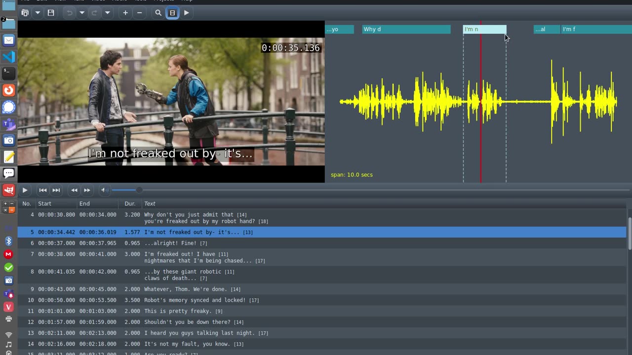Screen dimensions: 632x355
Task: Open the GIMP icon in the dock
Action: point(9,190)
